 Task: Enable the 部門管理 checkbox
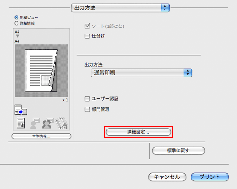pyautogui.click(x=87, y=109)
